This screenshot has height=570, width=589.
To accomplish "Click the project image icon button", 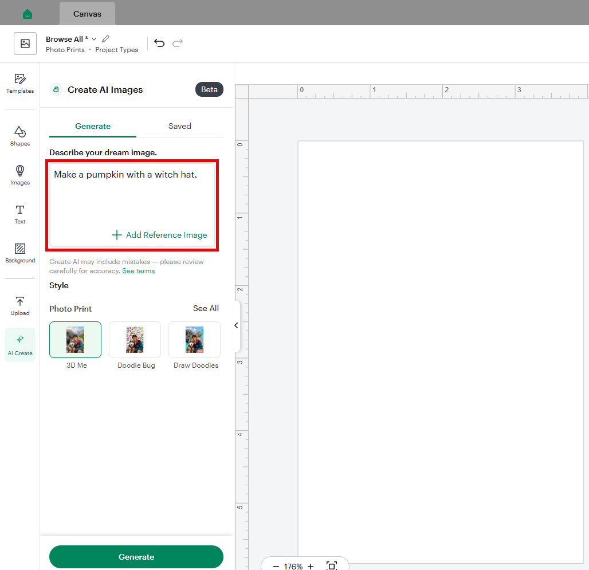I will (25, 44).
